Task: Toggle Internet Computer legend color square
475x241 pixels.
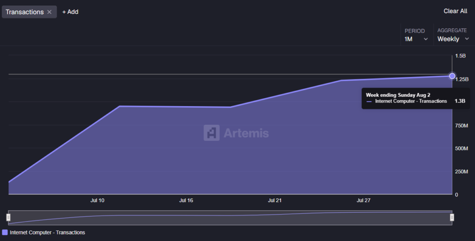Action: 5,232
